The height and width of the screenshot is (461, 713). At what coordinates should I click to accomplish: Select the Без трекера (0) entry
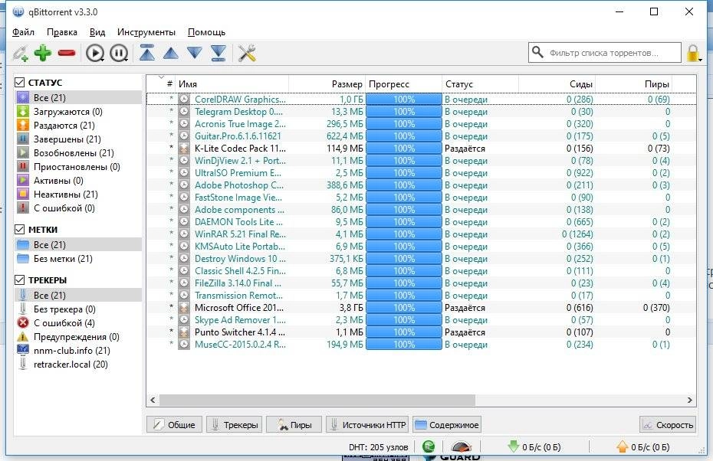coord(77,309)
